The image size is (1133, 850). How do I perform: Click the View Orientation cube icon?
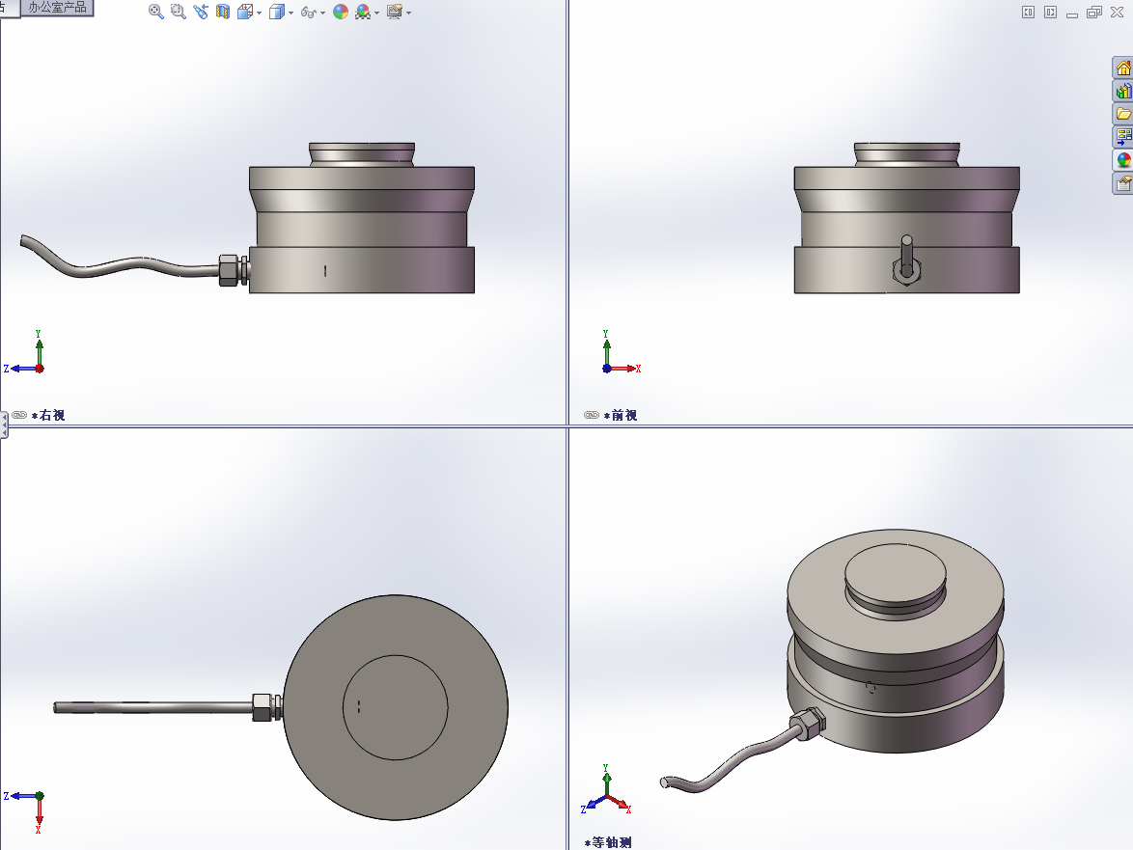(x=245, y=12)
